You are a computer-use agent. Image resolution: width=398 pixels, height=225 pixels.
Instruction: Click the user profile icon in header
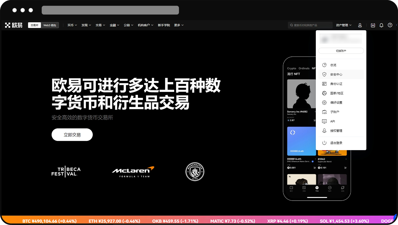click(x=360, y=25)
